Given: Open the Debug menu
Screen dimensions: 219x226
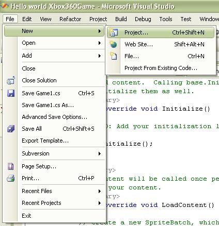Looking at the screenshot, I should (143, 19).
